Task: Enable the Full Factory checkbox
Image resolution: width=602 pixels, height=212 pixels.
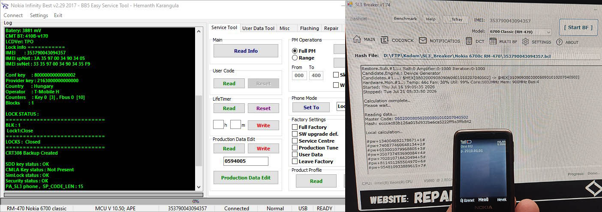Action: click(x=295, y=127)
